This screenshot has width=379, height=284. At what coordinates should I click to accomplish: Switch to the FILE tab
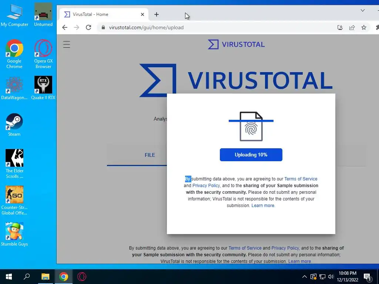[x=150, y=155]
